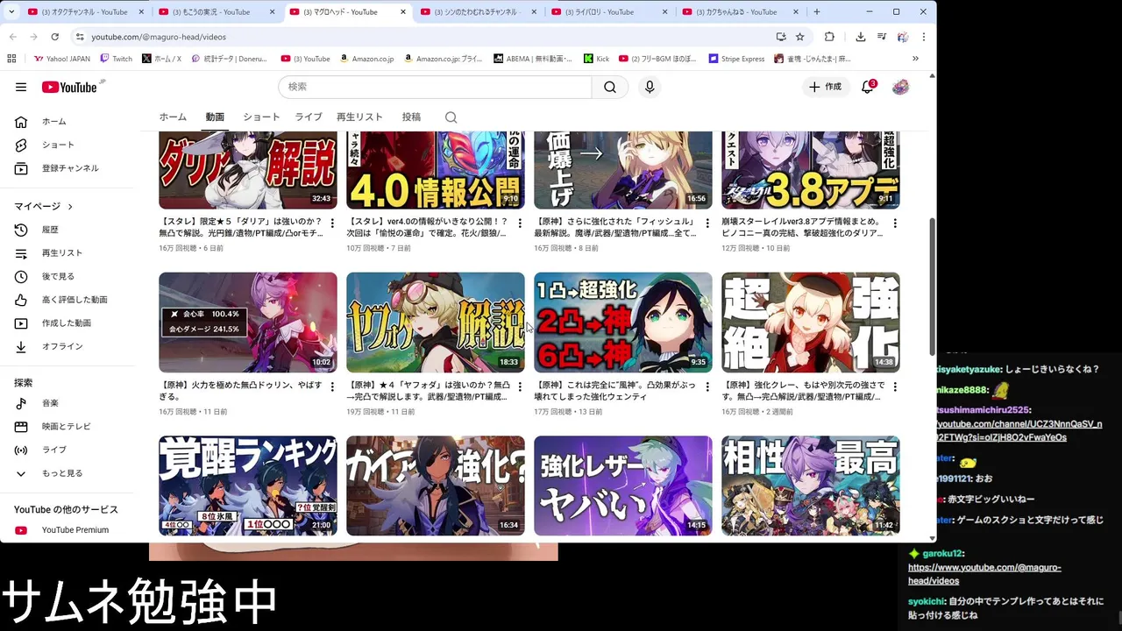The image size is (1122, 631).
Task: Open more options for the ウェンティ video
Action: pos(707,386)
